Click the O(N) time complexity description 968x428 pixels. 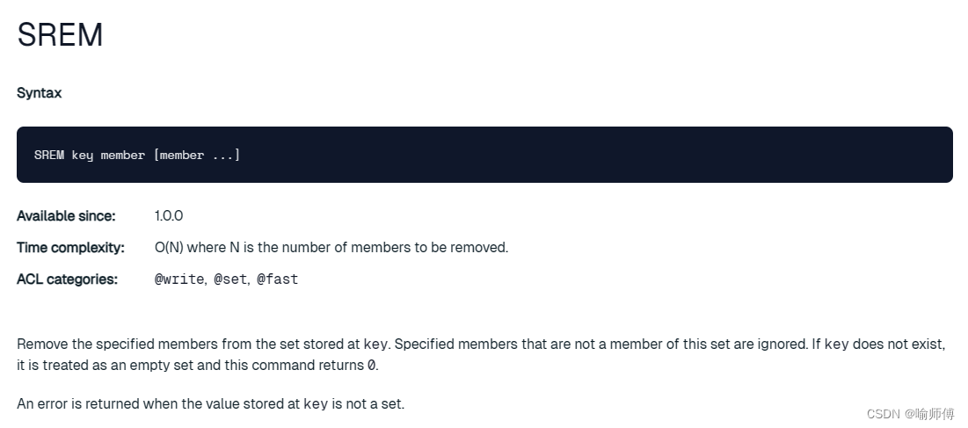point(331,247)
